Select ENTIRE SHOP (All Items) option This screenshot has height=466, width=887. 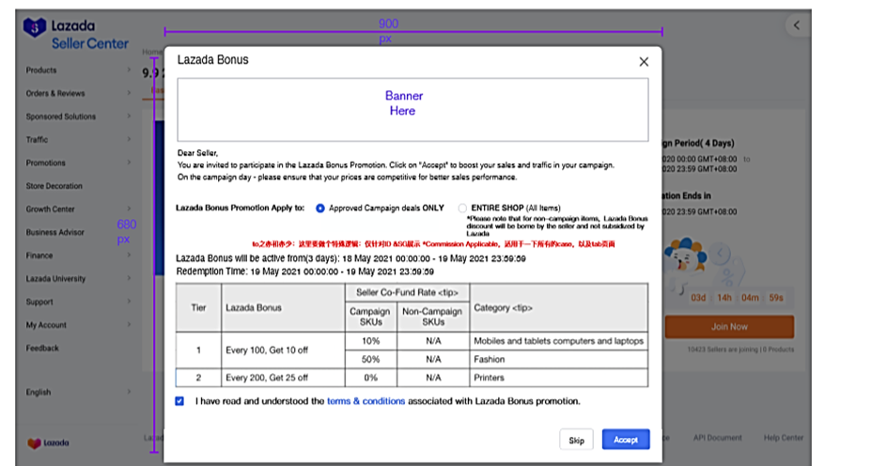click(462, 208)
